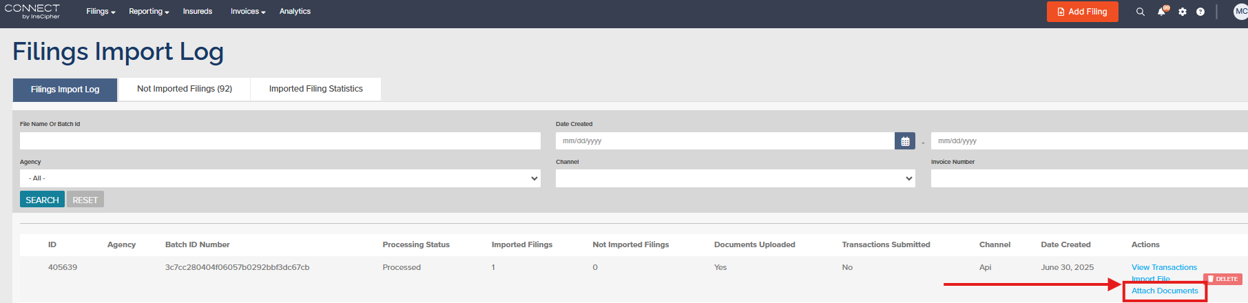1248x303 pixels.
Task: Go to Insureds page
Action: pos(198,12)
